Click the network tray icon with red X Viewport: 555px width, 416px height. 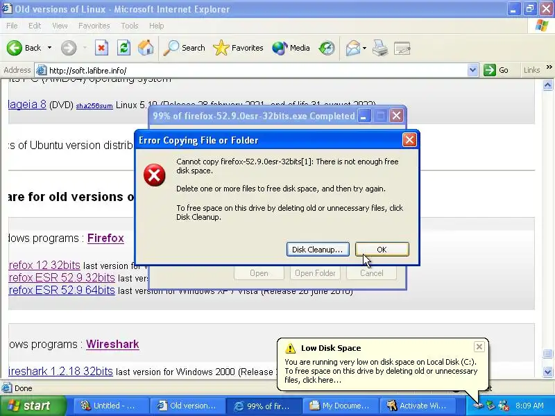(504, 406)
